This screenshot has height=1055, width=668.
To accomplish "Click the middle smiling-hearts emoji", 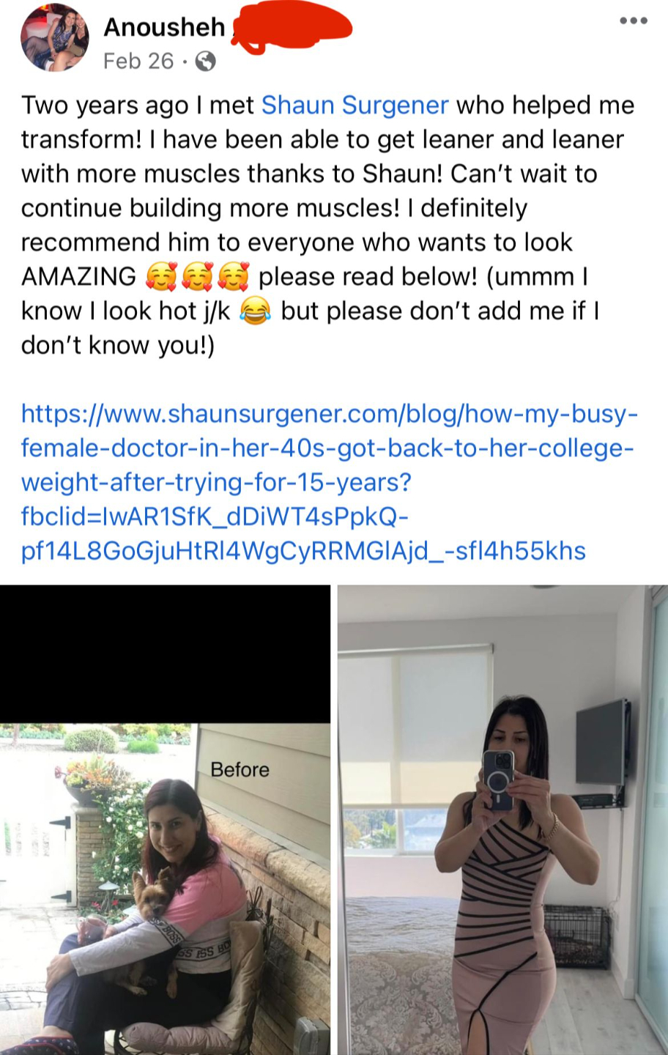I will point(196,277).
